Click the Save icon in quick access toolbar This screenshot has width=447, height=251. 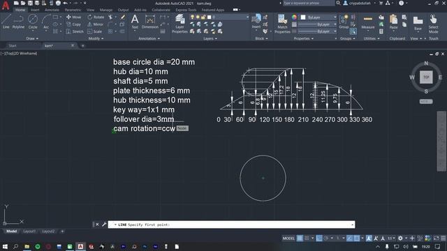30,3
